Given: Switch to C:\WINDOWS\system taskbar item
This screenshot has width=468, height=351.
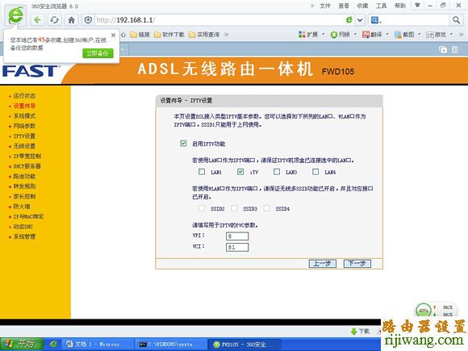Looking at the screenshot, I should pos(170,344).
